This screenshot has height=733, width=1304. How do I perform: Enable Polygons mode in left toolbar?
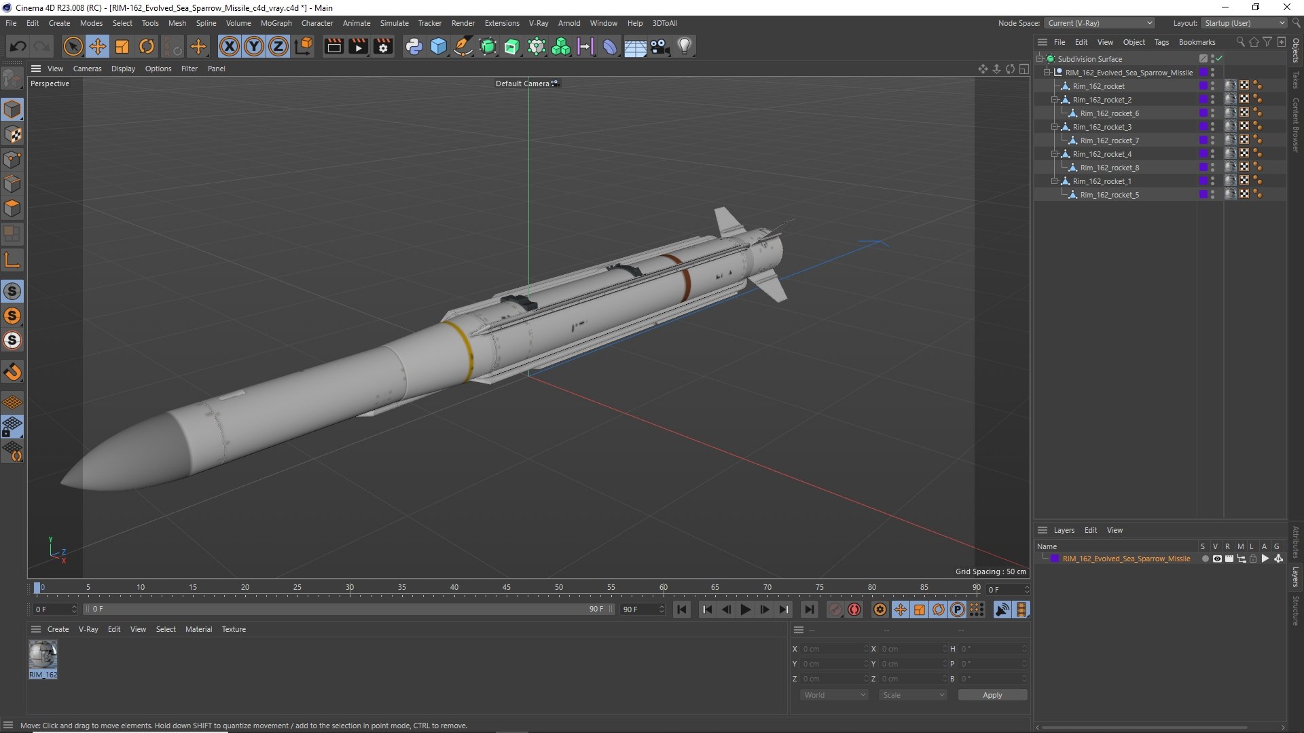coord(12,208)
